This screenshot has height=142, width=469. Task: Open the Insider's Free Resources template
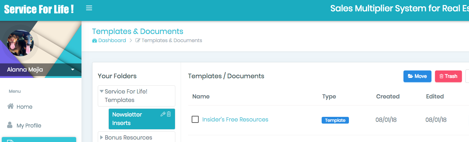pyautogui.click(x=235, y=119)
